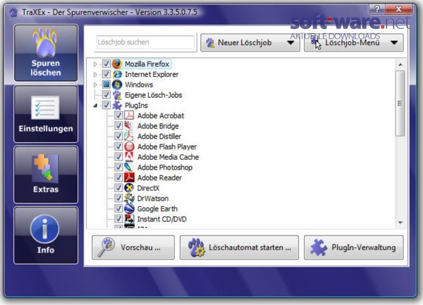Screen dimensions: 423x305
Task: Select the Instant CD/DVD entry
Action: [x=162, y=219]
